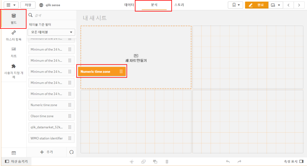Image resolution: width=307 pixels, height=166 pixels.
Task: Switch to the 데이터 tab
Action: 129,5
